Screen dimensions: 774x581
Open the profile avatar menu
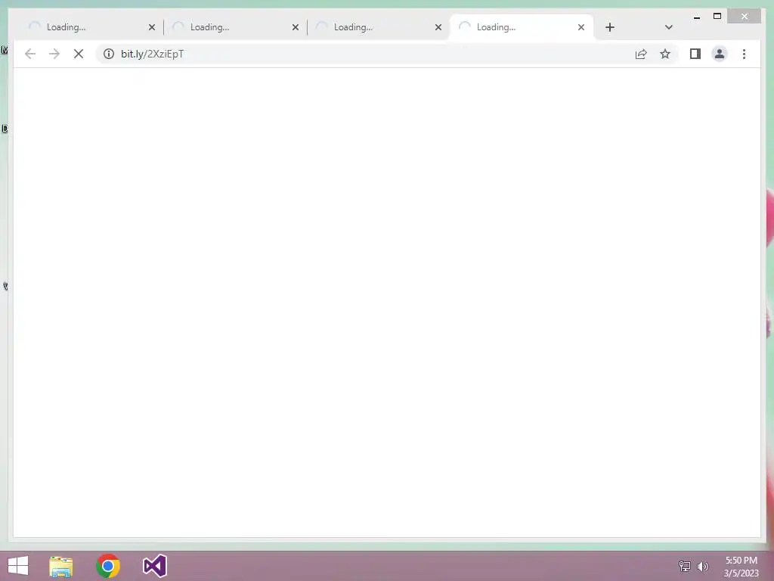pyautogui.click(x=720, y=54)
